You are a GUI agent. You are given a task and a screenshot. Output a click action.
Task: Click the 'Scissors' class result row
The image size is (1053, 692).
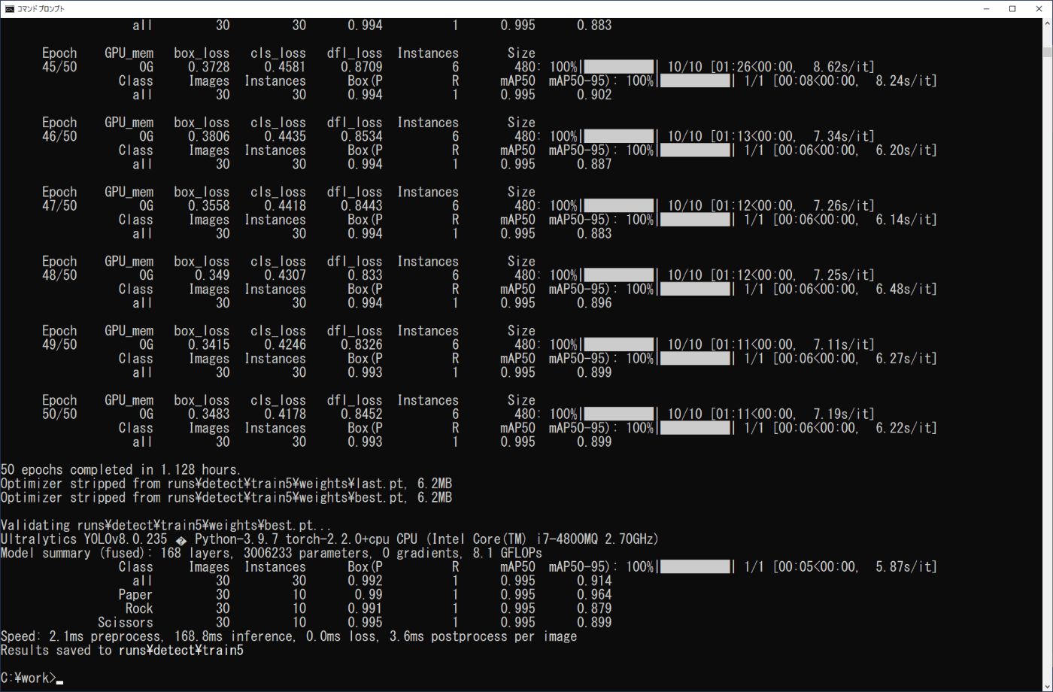[355, 622]
